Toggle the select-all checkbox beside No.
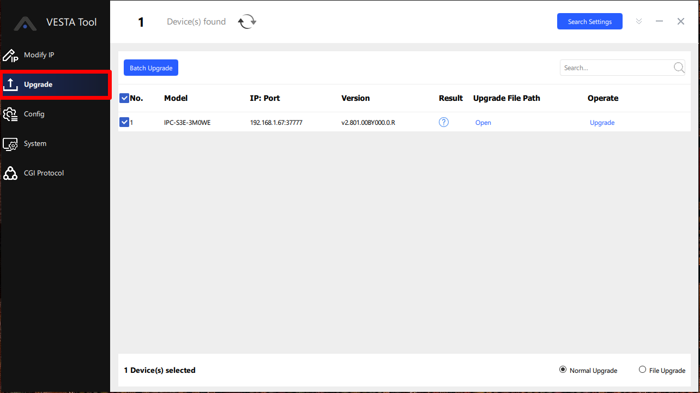This screenshot has width=700, height=393. (124, 98)
